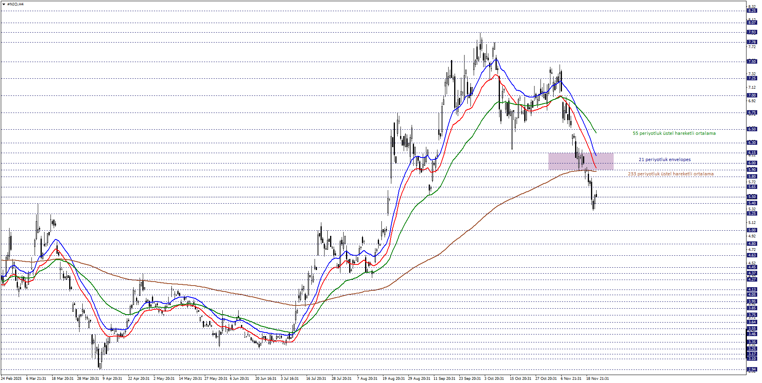762x383 pixels.
Task: Select the purple shaded rectangle zone
Action: click(581, 161)
